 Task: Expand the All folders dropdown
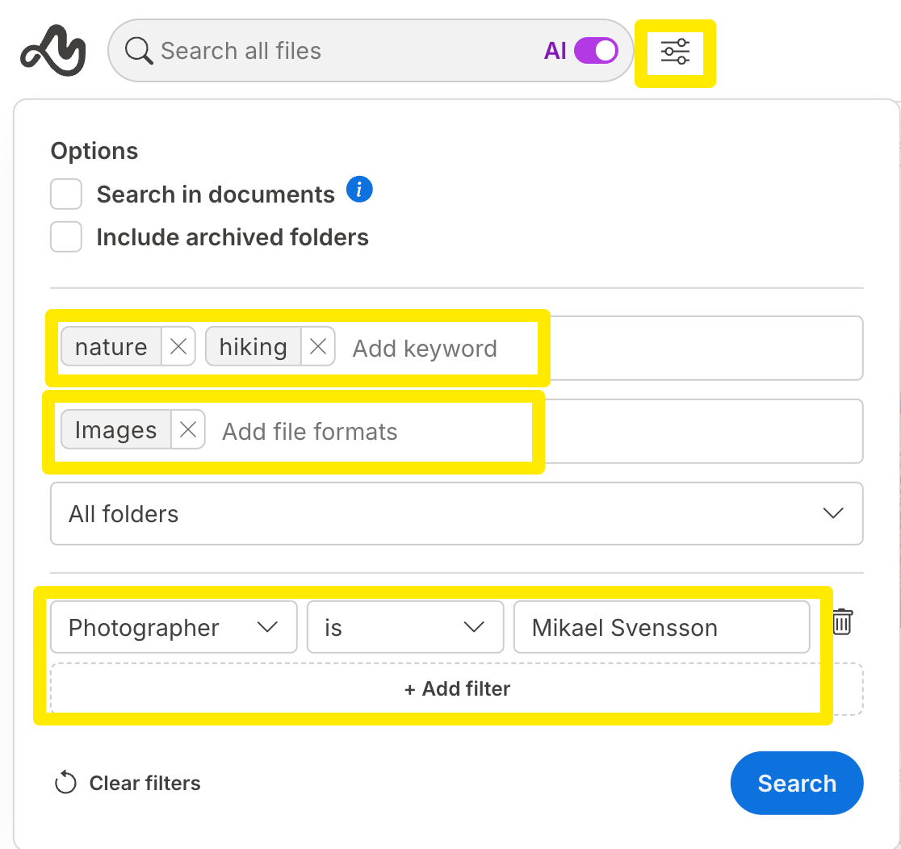tap(457, 513)
